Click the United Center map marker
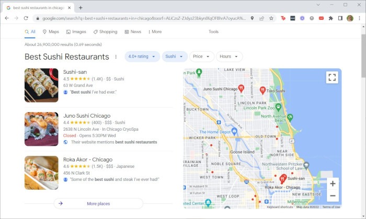This screenshot has height=219, width=366. (208, 202)
